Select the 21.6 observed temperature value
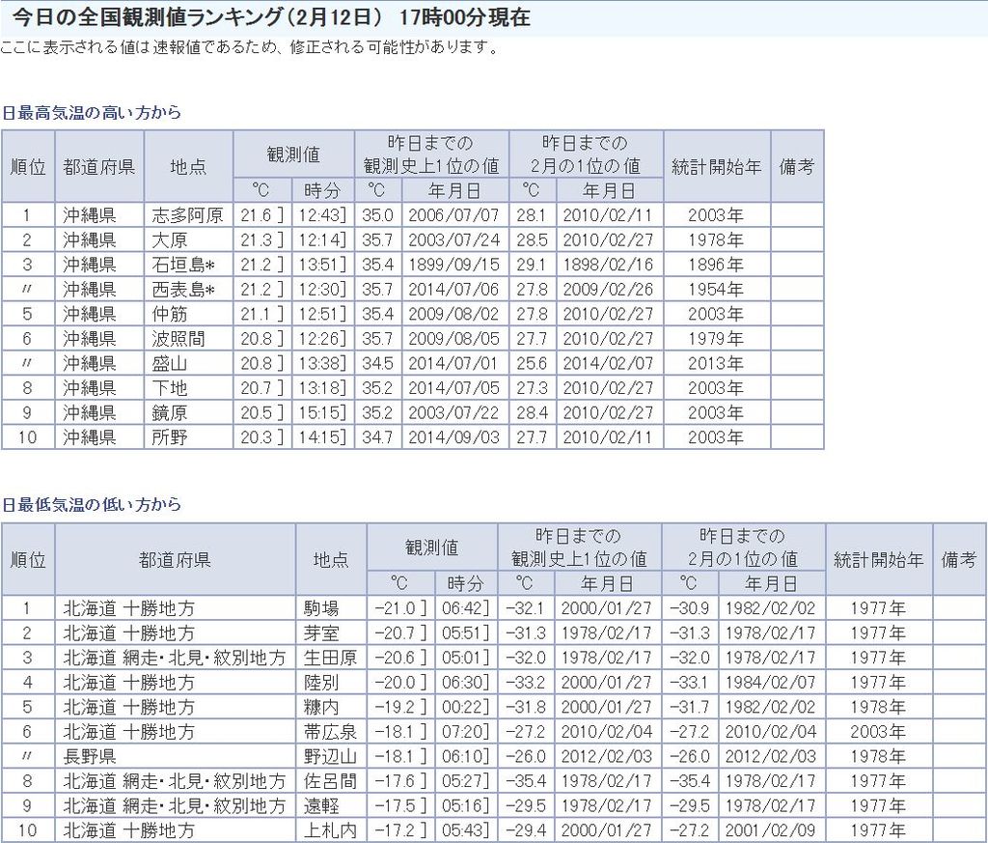This screenshot has height=843, width=988. [x=259, y=215]
